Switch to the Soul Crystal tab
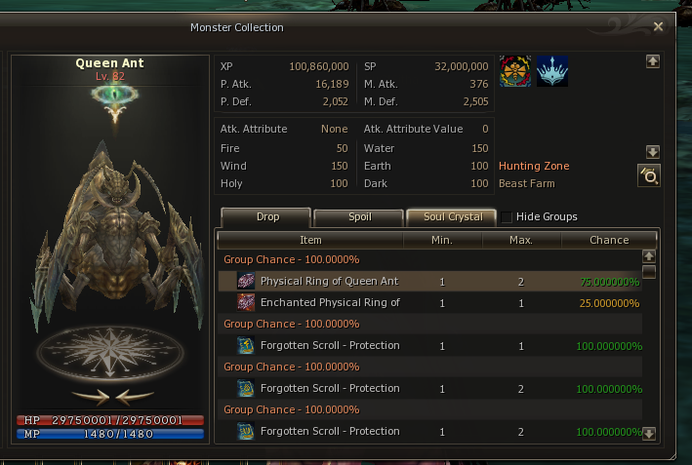Viewport: 692px width, 465px height. [x=452, y=217]
